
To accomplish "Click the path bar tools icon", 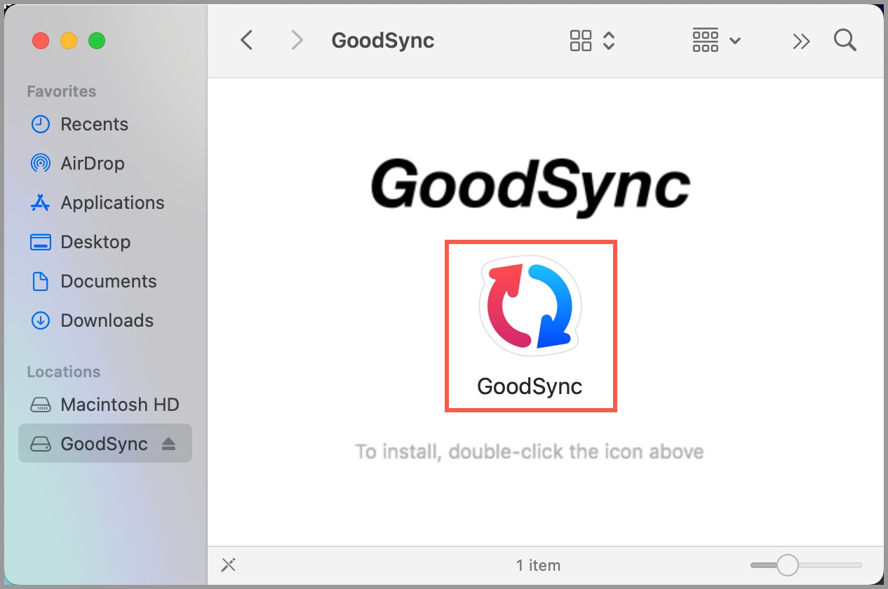I will click(x=228, y=564).
